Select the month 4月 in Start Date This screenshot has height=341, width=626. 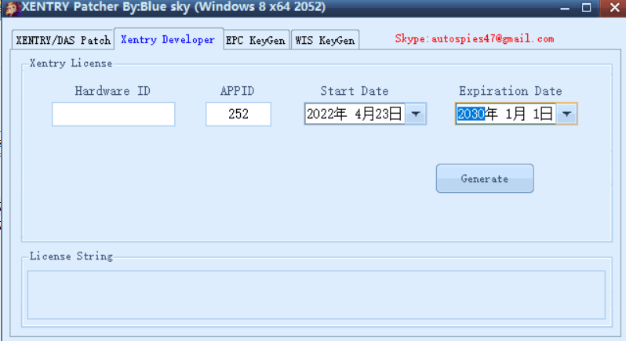(x=363, y=114)
